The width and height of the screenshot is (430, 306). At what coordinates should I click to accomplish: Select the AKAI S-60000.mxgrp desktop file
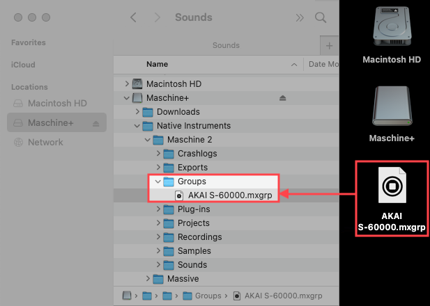pyautogui.click(x=392, y=188)
